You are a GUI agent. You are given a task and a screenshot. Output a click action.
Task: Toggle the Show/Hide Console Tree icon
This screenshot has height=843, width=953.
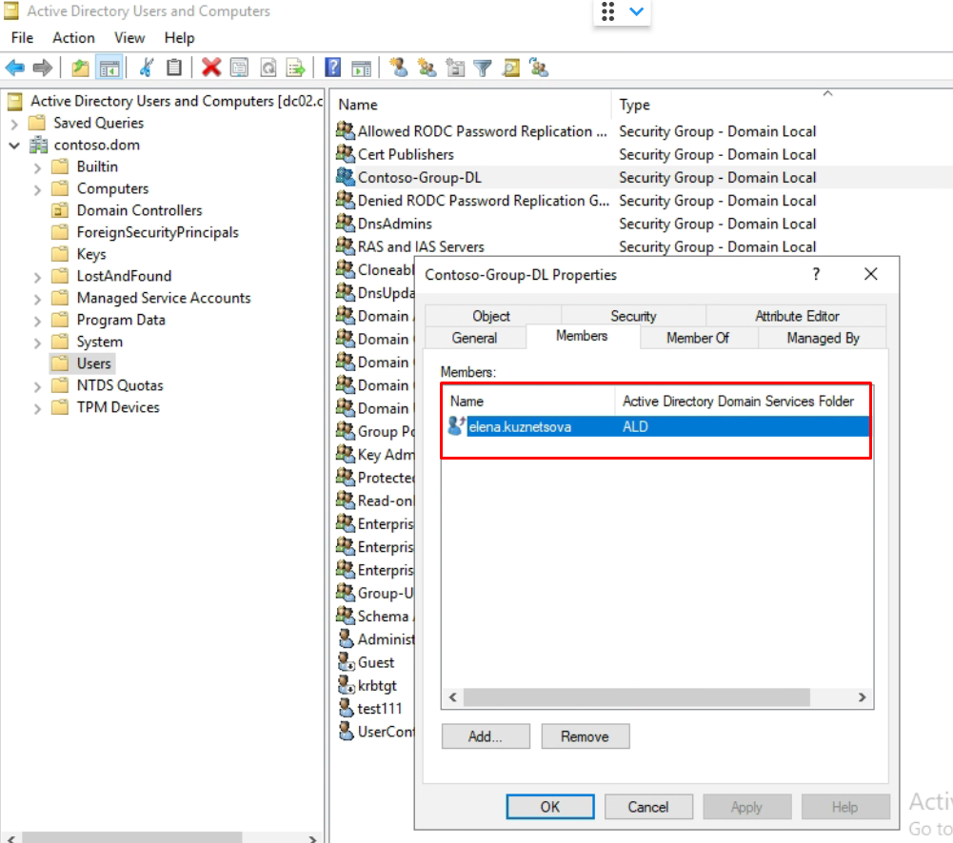coord(110,68)
